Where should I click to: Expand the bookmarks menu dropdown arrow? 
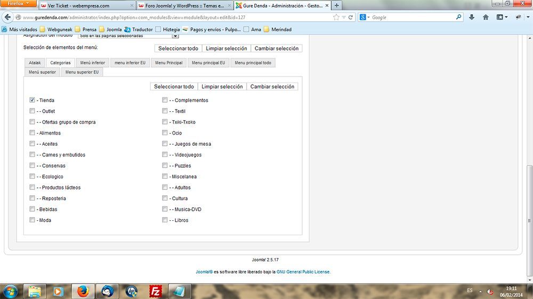(x=506, y=17)
